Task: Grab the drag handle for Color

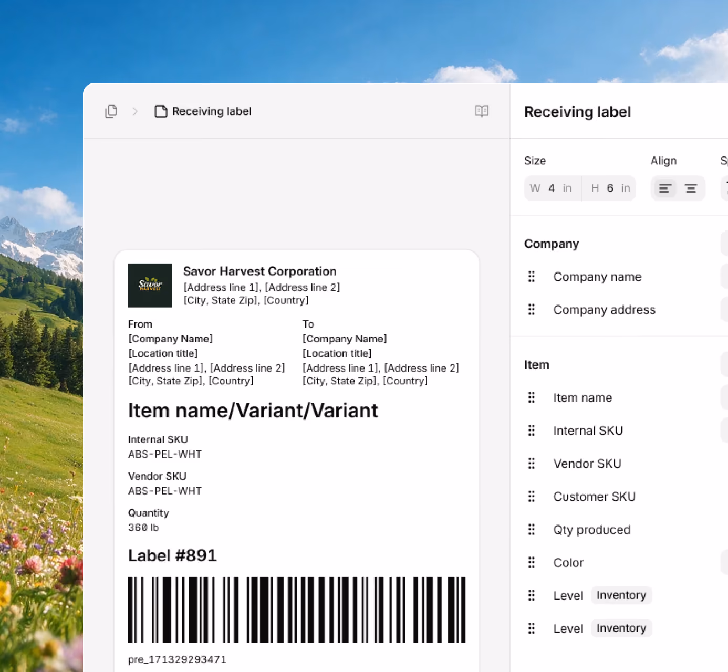Action: pos(532,563)
